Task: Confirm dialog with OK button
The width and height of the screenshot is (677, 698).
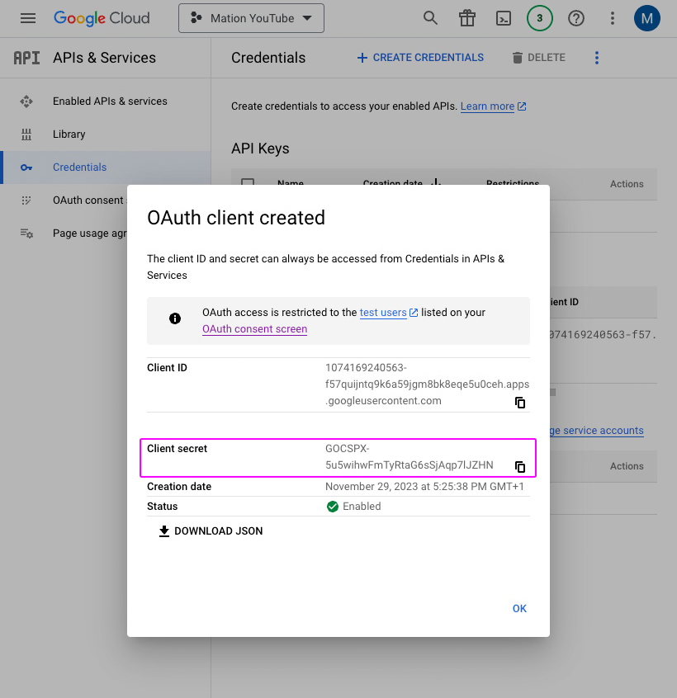Action: 519,609
